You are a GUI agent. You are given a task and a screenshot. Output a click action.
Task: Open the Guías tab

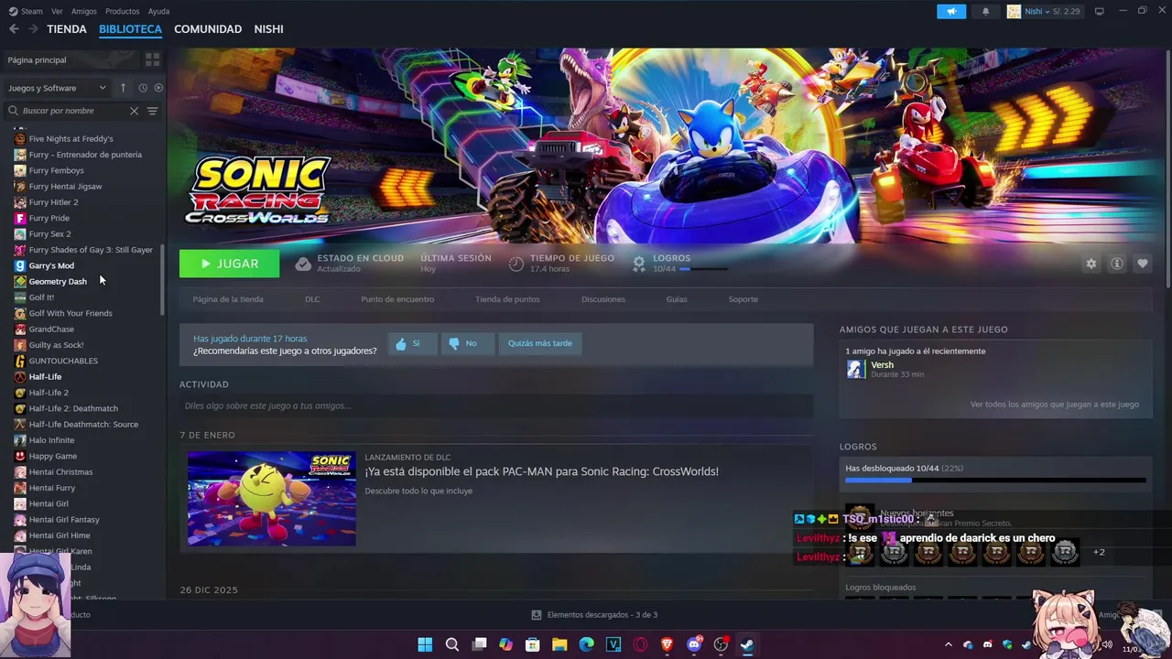click(677, 299)
